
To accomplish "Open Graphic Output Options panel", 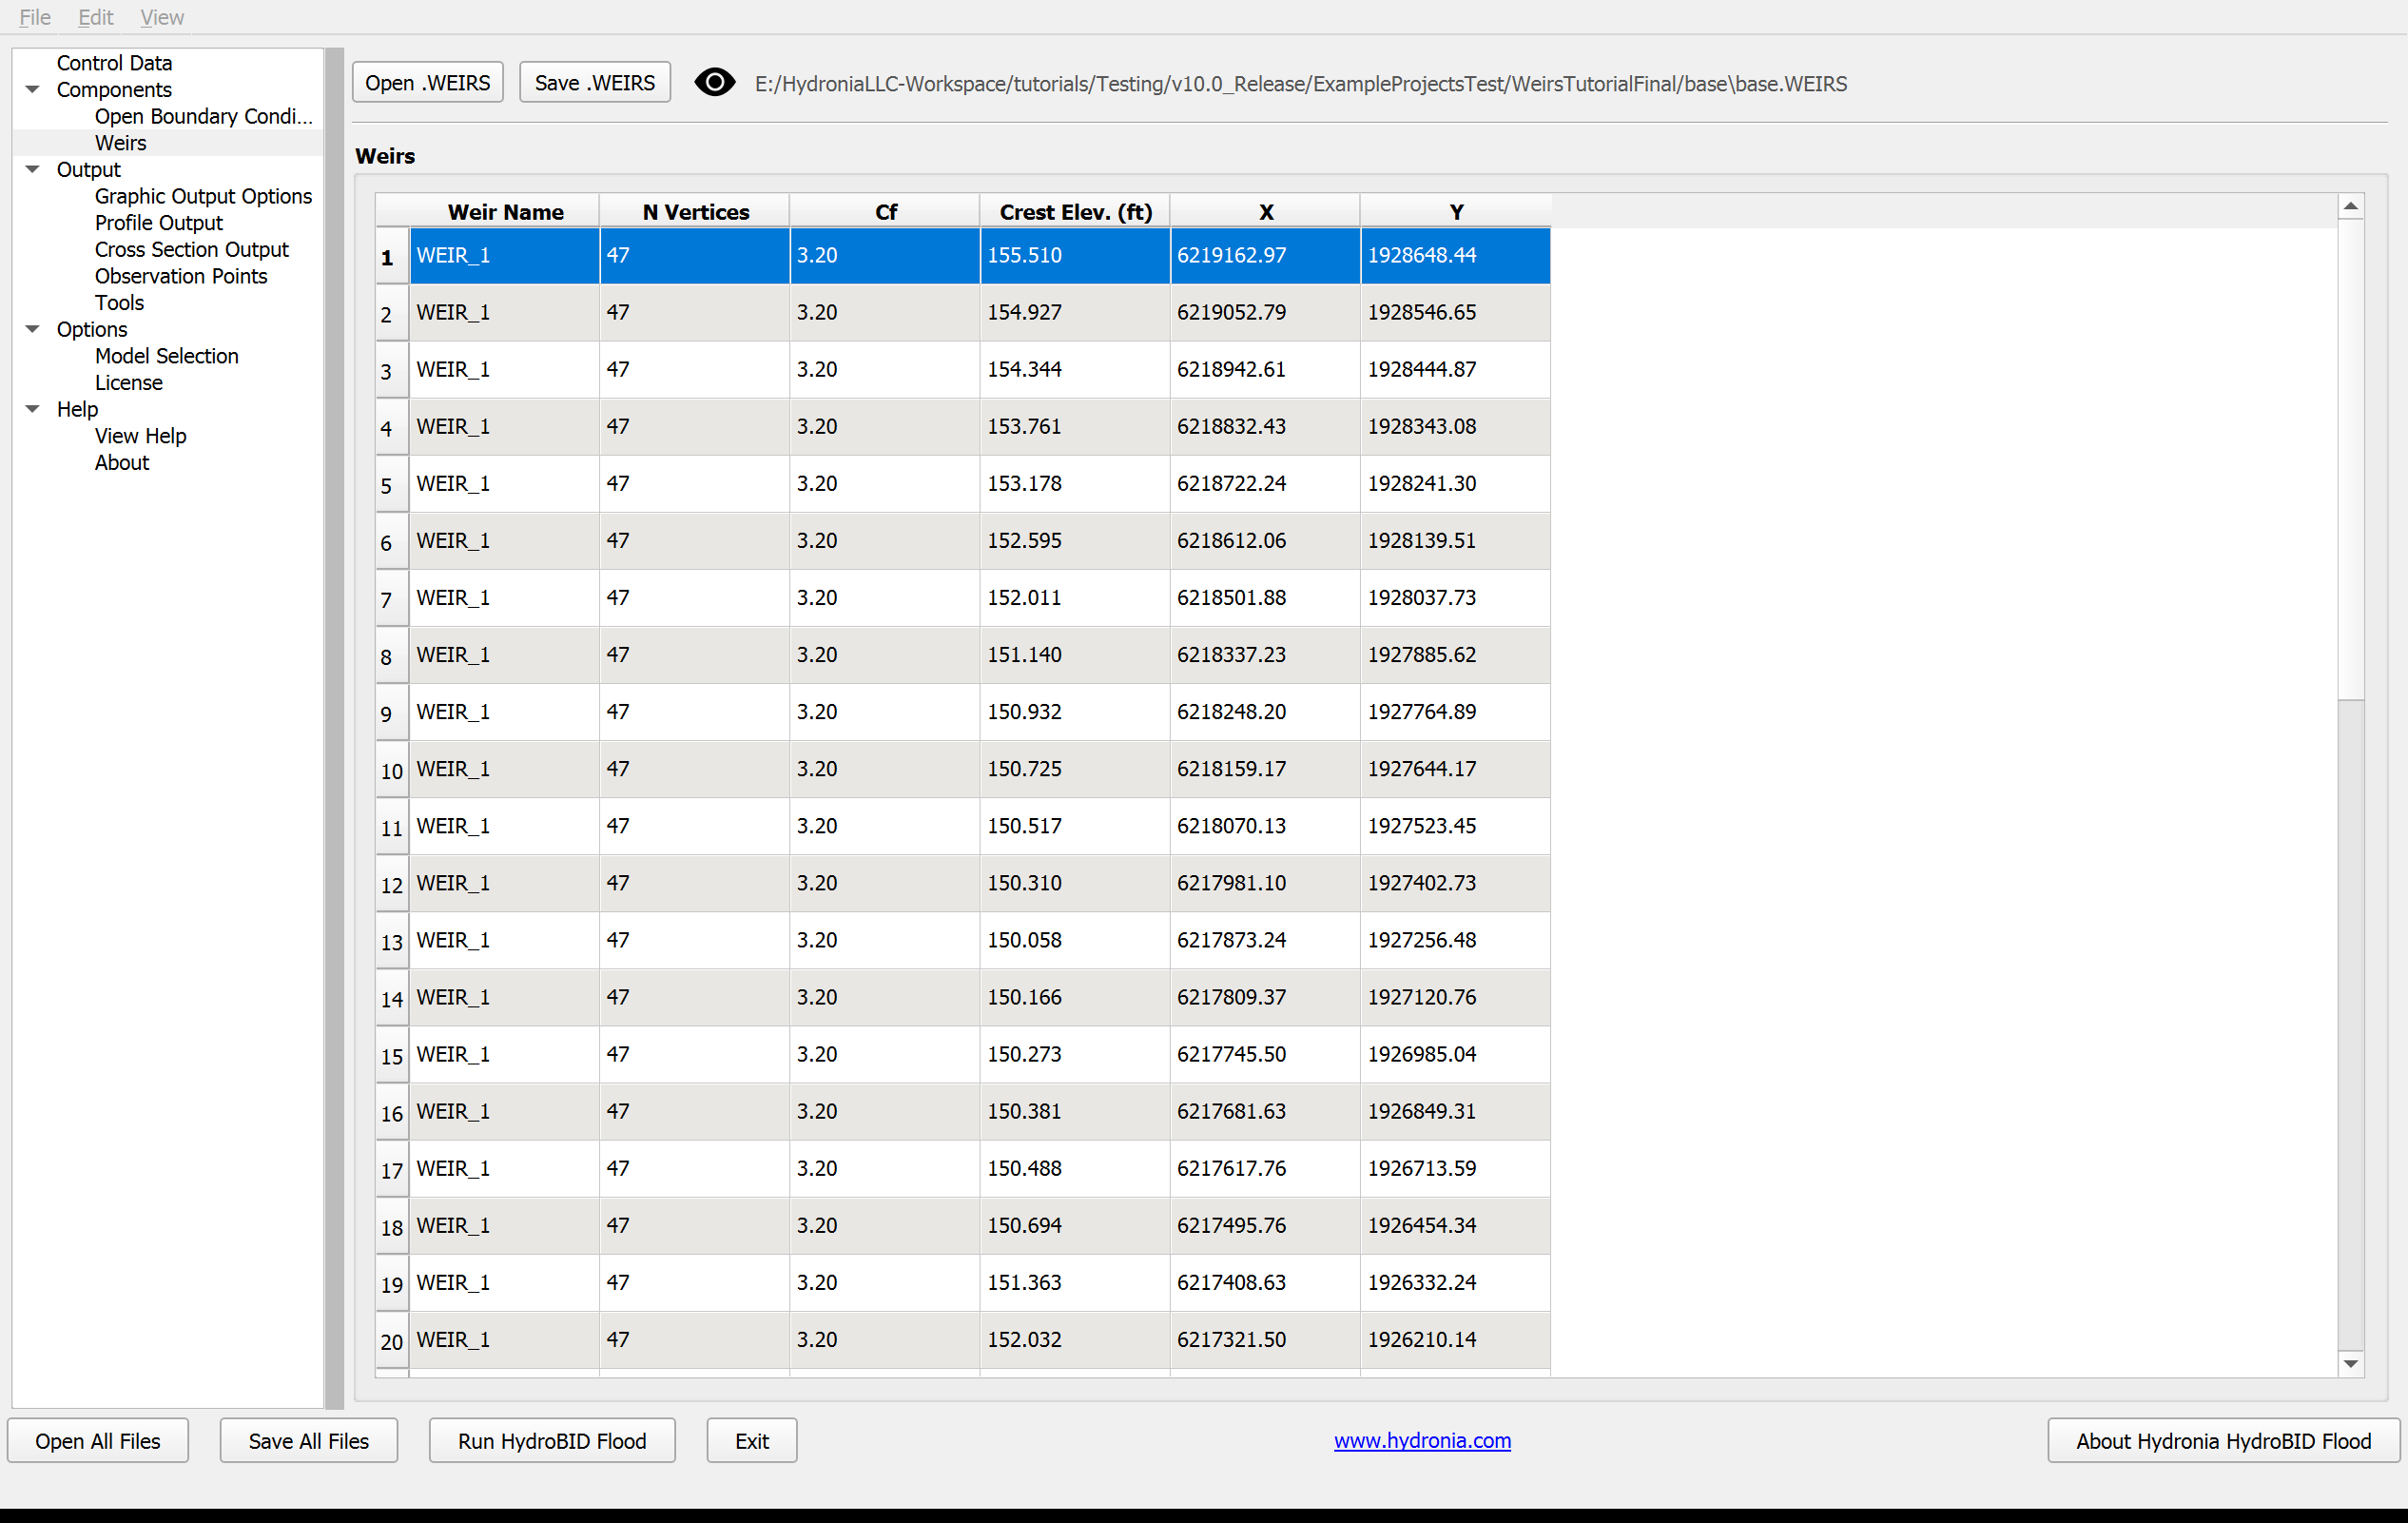I will pyautogui.click(x=204, y=196).
